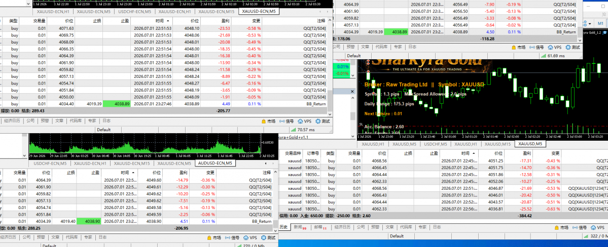Select green 4038.89 cell in 70.57 ms window

point(116,104)
